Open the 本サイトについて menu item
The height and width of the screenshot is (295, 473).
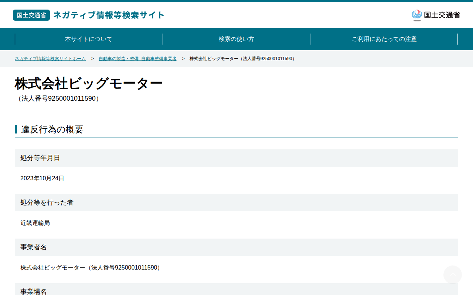click(x=89, y=39)
